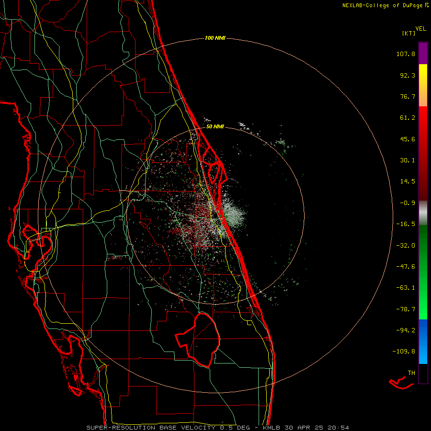This screenshot has width=431, height=431.
Task: Click the -63.1 velocity scale value
Action: tap(406, 288)
